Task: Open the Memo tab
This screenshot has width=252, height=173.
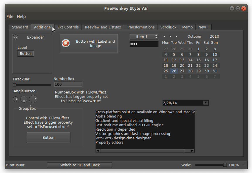Action: [x=188, y=27]
